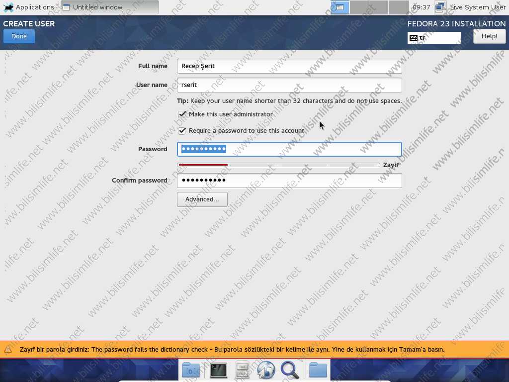Click the password strength bar

coord(278,165)
